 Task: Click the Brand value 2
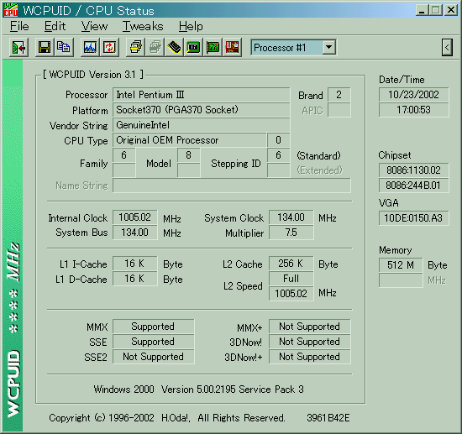click(339, 95)
